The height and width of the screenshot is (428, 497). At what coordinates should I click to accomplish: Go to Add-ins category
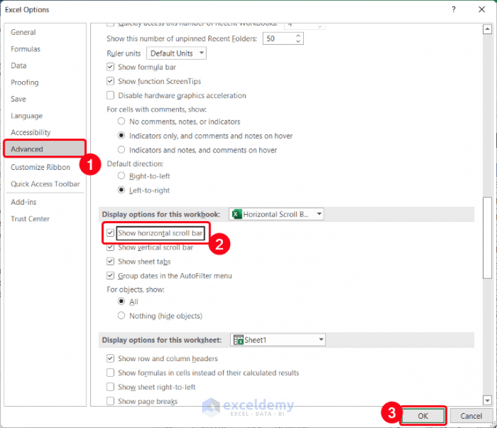tap(23, 202)
